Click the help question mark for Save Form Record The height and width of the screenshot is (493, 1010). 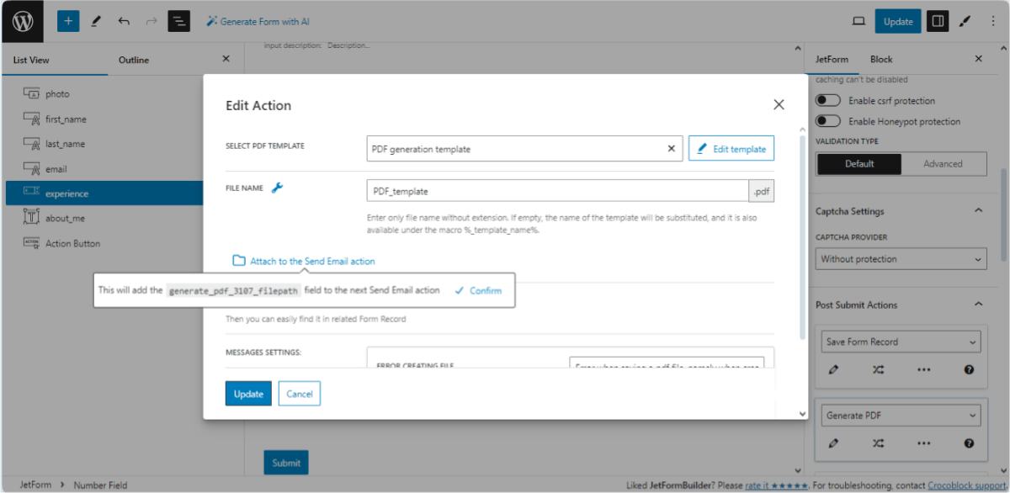click(969, 368)
